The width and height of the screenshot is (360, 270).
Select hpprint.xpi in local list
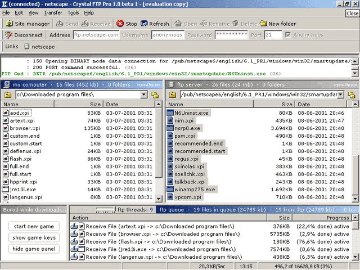pyautogui.click(x=24, y=182)
